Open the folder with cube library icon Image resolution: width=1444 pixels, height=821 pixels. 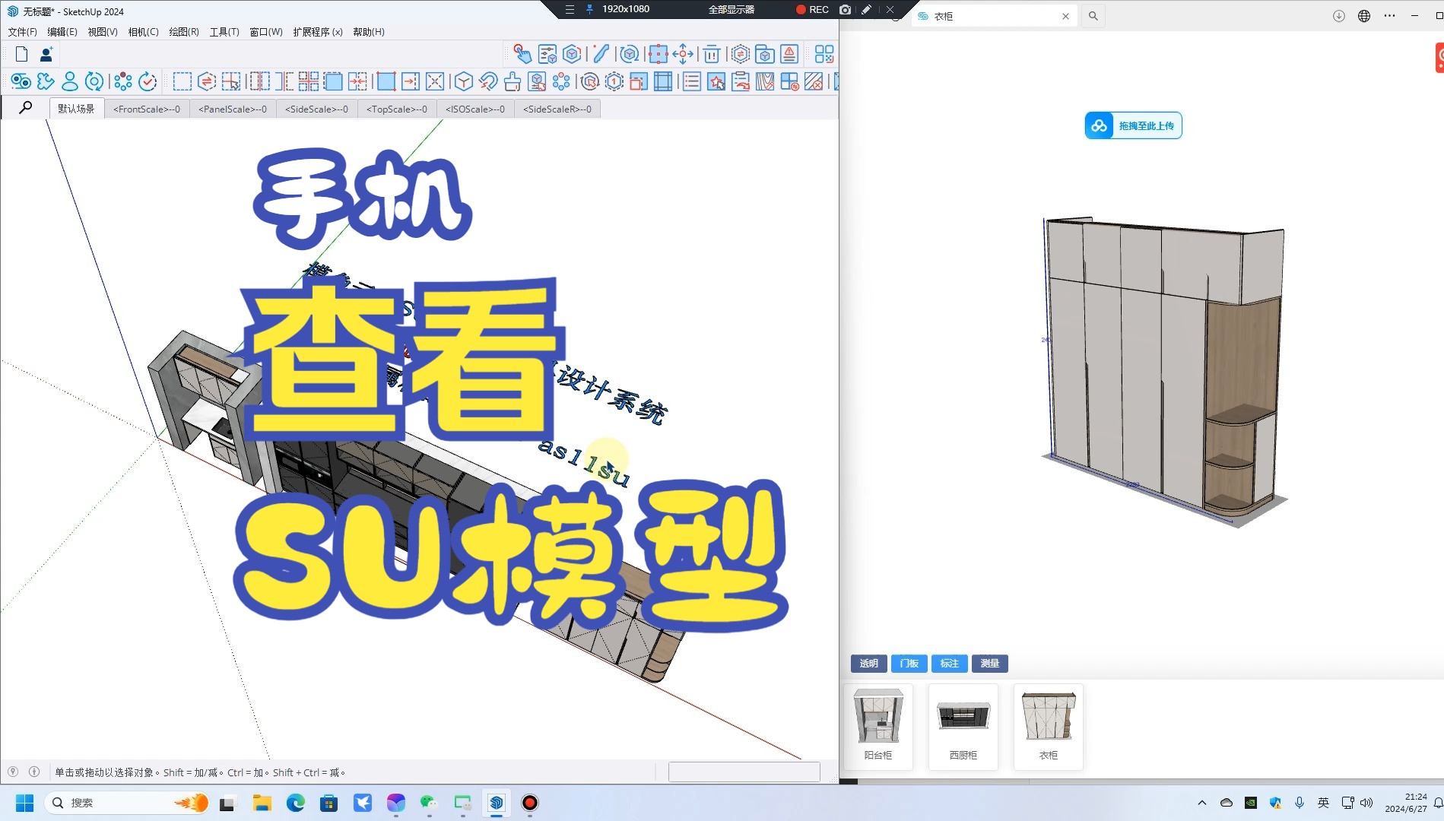[765, 54]
